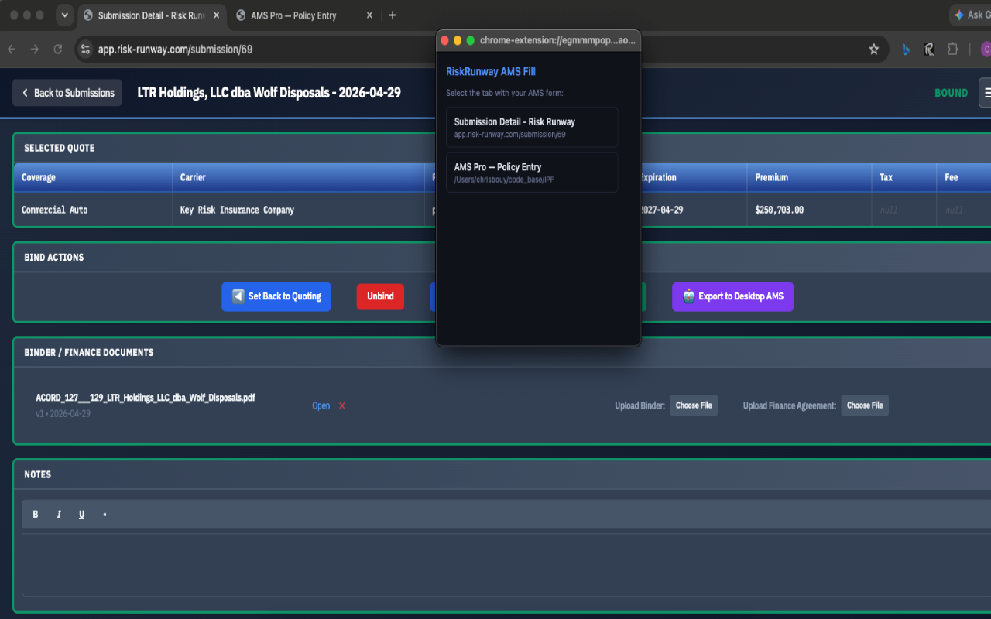This screenshot has width=991, height=619.
Task: Open the hamburger menu beside BOUND
Action: tap(985, 93)
